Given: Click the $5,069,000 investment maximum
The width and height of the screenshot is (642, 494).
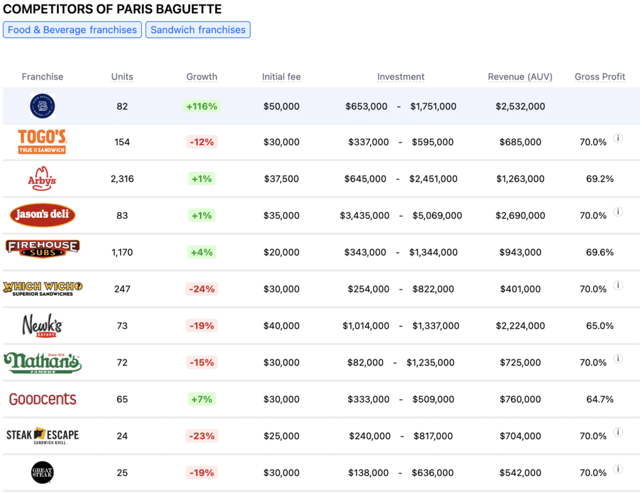Looking at the screenshot, I should (x=437, y=215).
